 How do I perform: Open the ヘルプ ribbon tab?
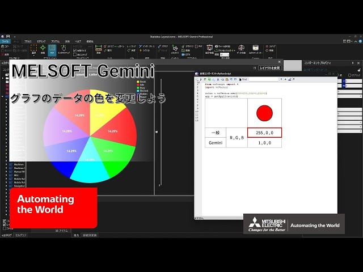[x=78, y=41]
